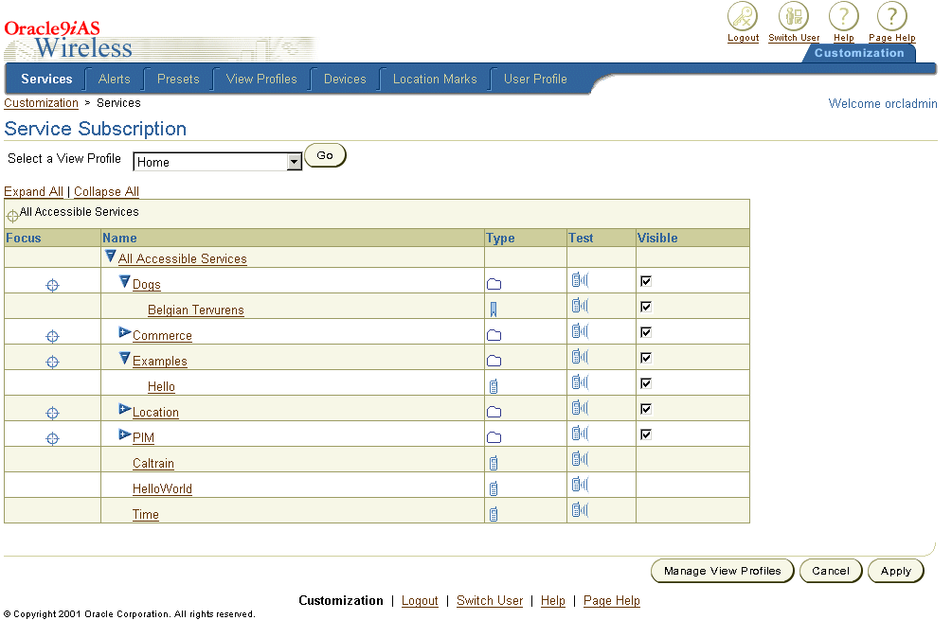Open the Customization breadcrumb link
The width and height of the screenshot is (952, 620).
coord(42,103)
